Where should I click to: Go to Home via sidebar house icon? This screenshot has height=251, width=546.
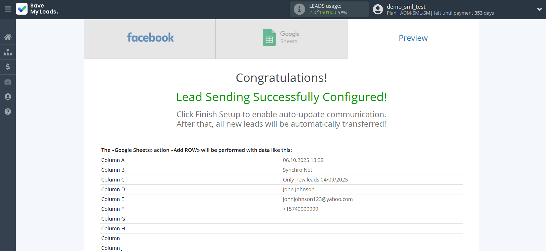coord(8,37)
